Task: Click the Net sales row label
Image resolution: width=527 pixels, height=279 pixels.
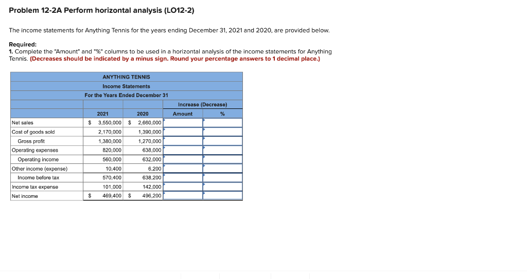Action: (23, 123)
